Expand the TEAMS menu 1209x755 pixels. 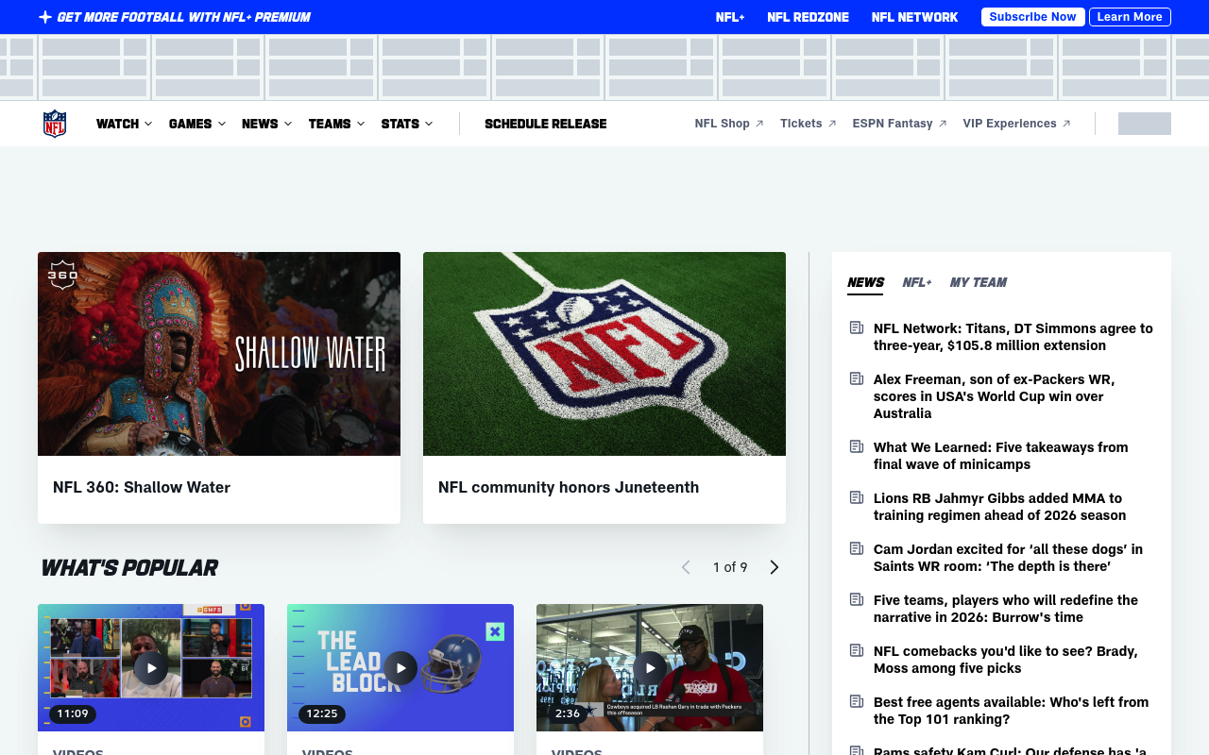[x=336, y=124]
